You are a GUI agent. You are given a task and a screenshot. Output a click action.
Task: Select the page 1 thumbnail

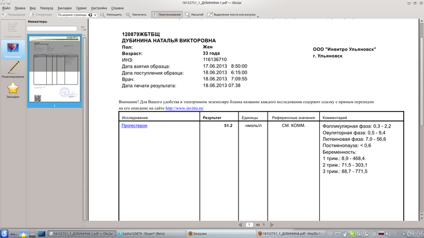pyautogui.click(x=54, y=70)
